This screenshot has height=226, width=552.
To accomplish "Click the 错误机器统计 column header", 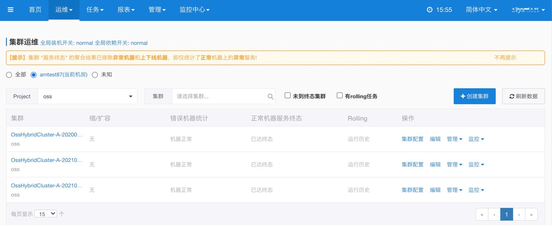I will (x=189, y=118).
